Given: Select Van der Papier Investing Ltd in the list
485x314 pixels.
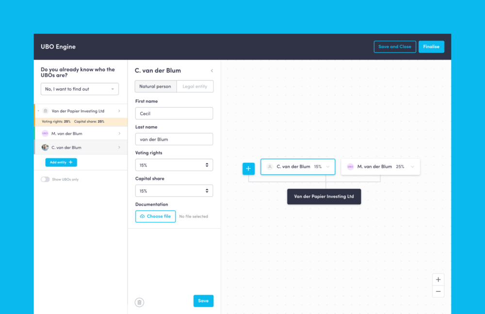Looking at the screenshot, I should pyautogui.click(x=81, y=111).
